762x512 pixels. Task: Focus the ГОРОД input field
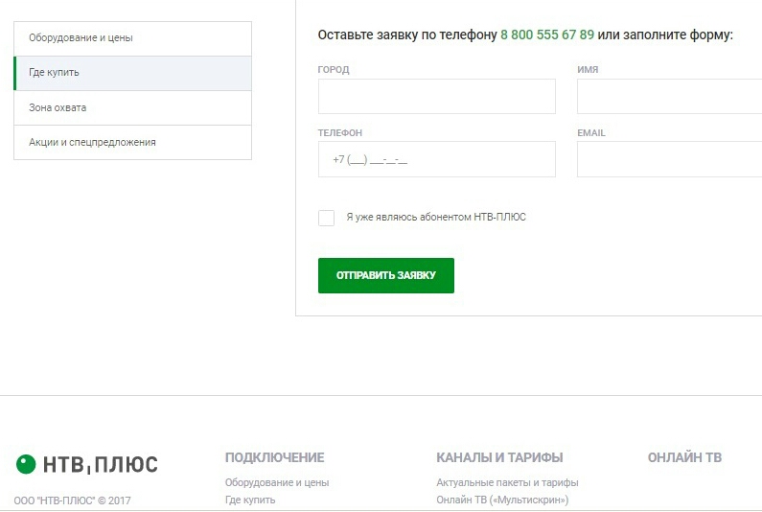click(436, 96)
